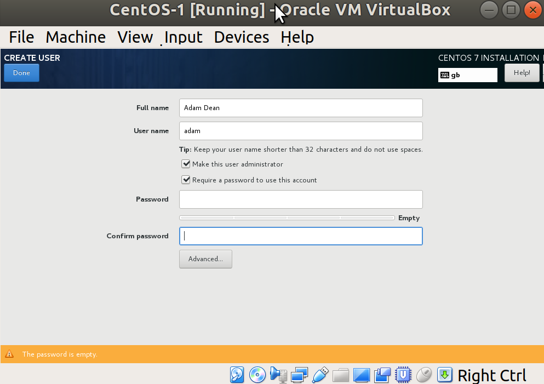544x384 pixels.
Task: Open the optical disc drive icon
Action: pyautogui.click(x=257, y=375)
